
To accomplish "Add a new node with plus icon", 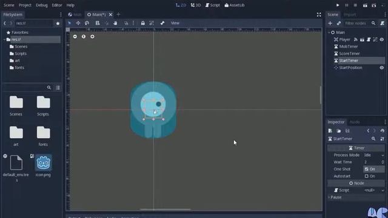I will pos(330,23).
